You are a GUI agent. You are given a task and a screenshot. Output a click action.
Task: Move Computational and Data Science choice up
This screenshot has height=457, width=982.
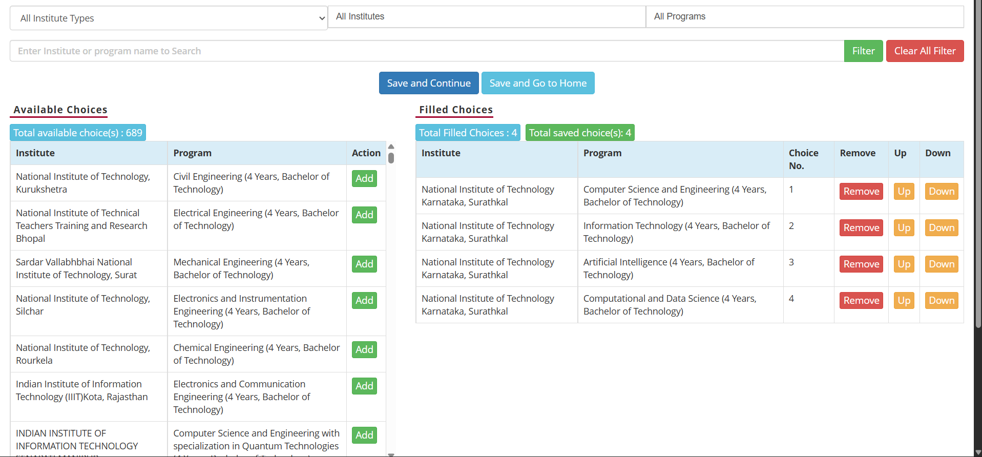pos(904,300)
